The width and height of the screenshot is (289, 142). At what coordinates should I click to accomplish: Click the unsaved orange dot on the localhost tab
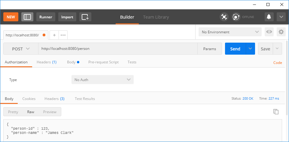pyautogui.click(x=44, y=35)
